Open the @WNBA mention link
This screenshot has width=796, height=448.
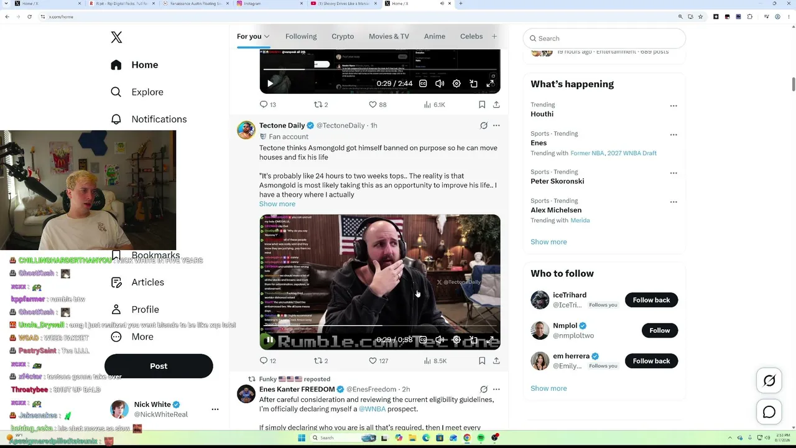[372, 409]
